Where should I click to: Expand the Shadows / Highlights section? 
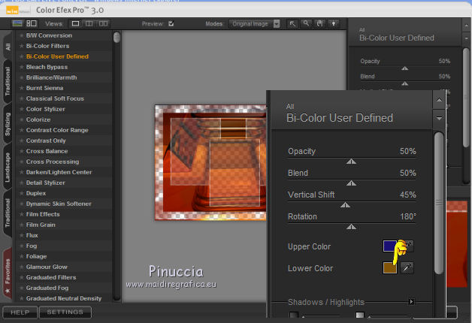tap(411, 302)
